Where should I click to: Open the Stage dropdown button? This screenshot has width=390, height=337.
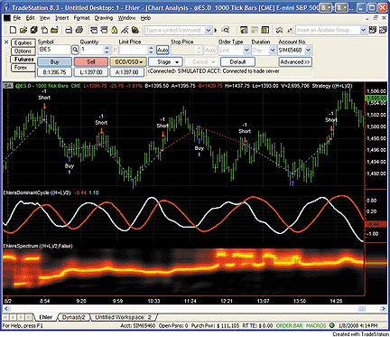point(165,62)
